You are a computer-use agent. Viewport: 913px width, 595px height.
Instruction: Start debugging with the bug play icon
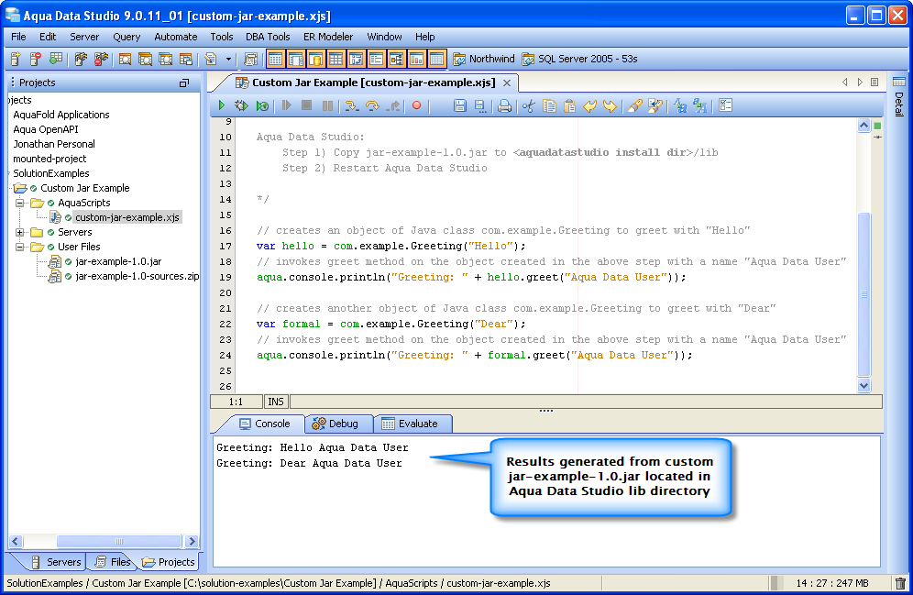[x=241, y=105]
